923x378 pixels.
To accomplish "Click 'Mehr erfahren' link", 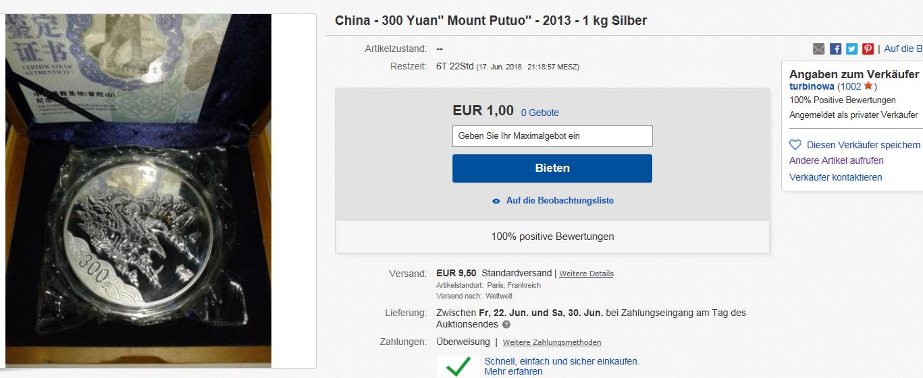I will (x=513, y=371).
